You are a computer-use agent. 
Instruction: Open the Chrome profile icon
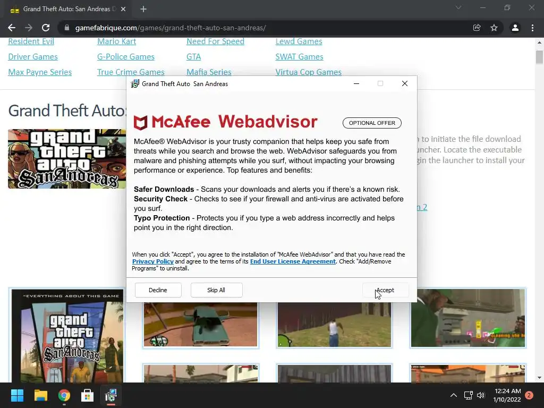point(515,28)
